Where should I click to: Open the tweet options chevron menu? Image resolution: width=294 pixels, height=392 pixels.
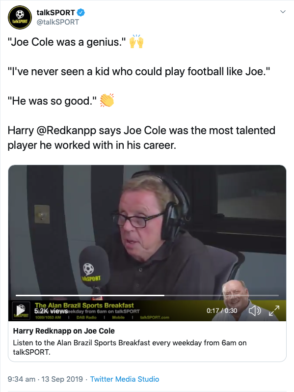coord(283,12)
